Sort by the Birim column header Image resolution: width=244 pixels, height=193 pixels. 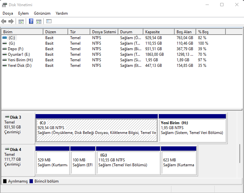coord(22,32)
